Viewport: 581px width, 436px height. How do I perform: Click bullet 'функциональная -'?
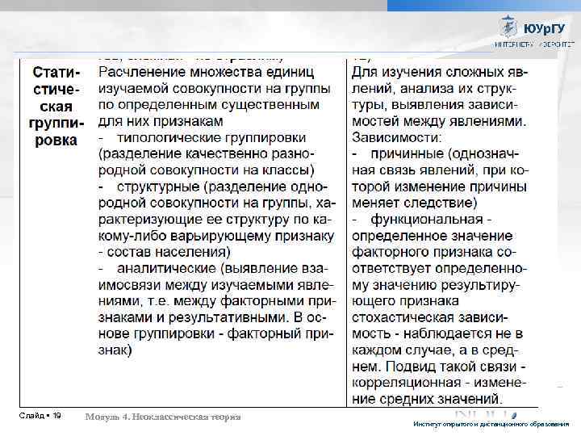431,220
